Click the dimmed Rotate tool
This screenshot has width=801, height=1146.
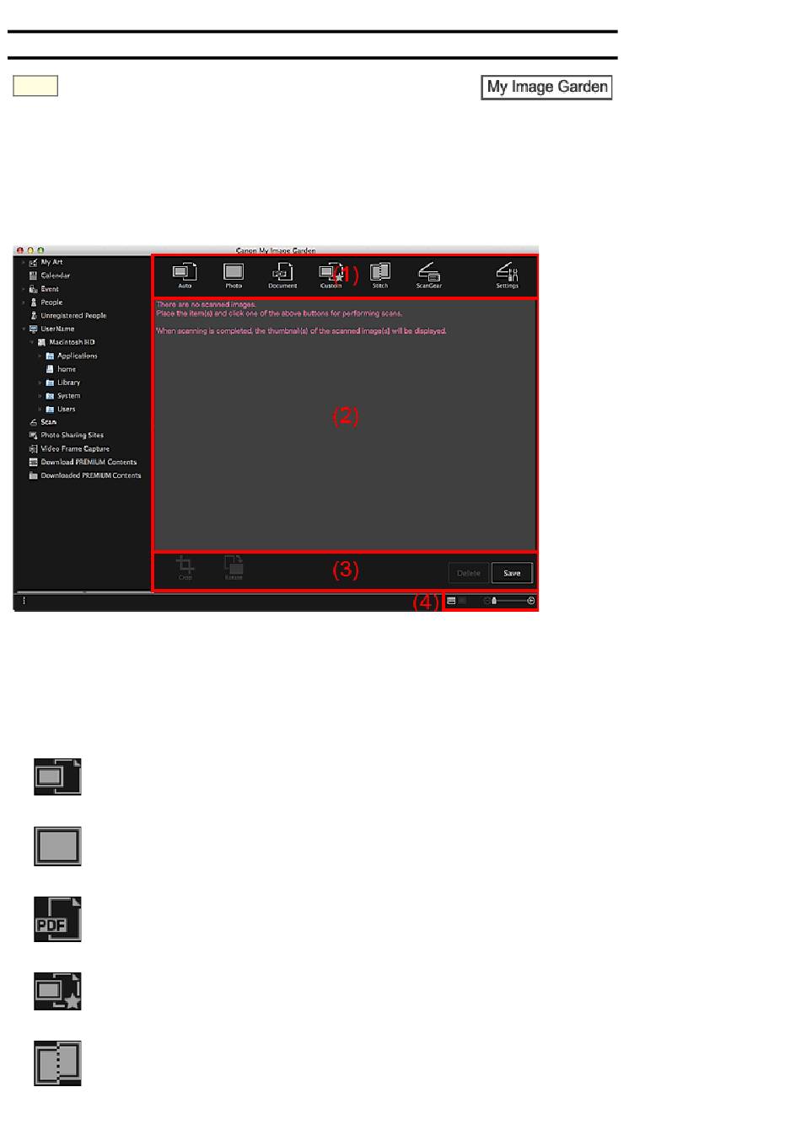(234, 569)
